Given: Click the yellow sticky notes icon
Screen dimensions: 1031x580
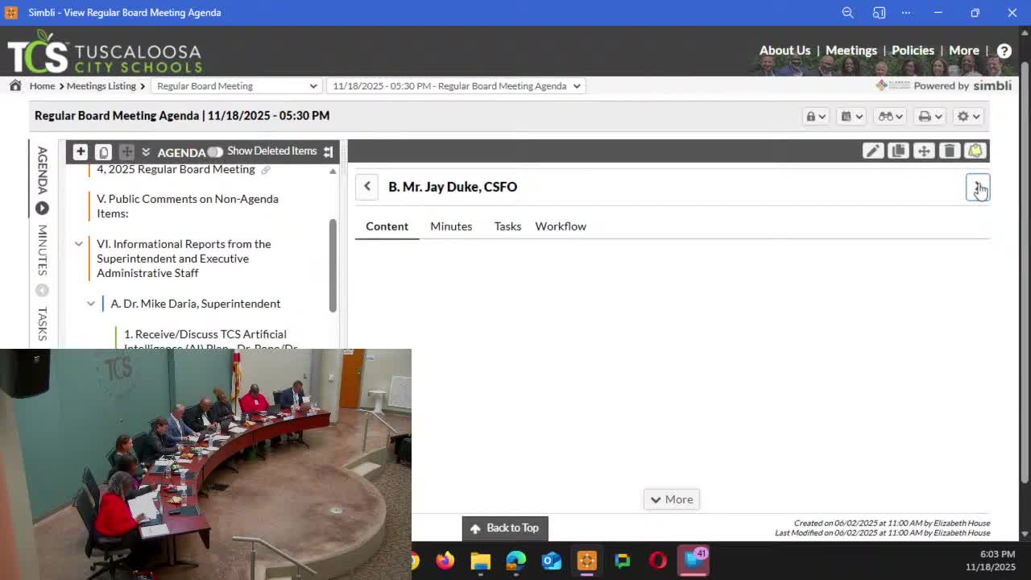Looking at the screenshot, I should pyautogui.click(x=975, y=151).
